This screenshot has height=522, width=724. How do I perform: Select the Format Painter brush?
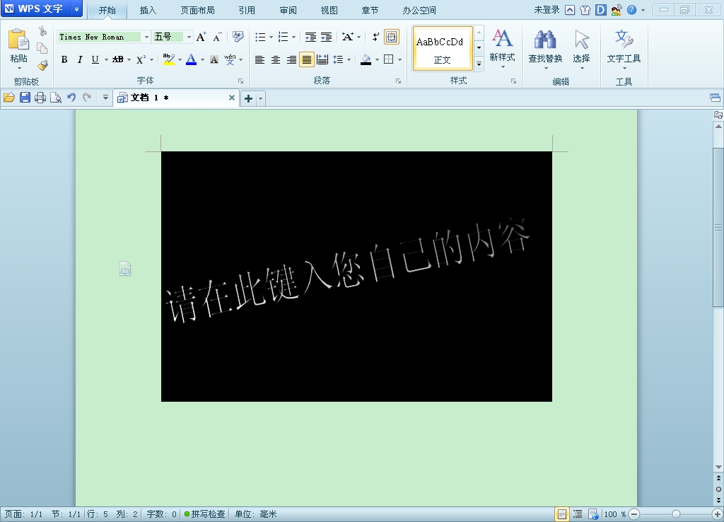(42, 66)
